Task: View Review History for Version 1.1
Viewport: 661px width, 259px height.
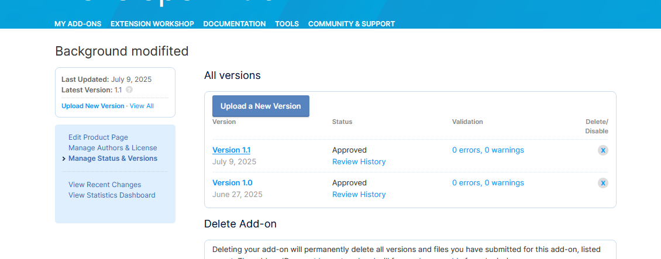Action: point(359,162)
